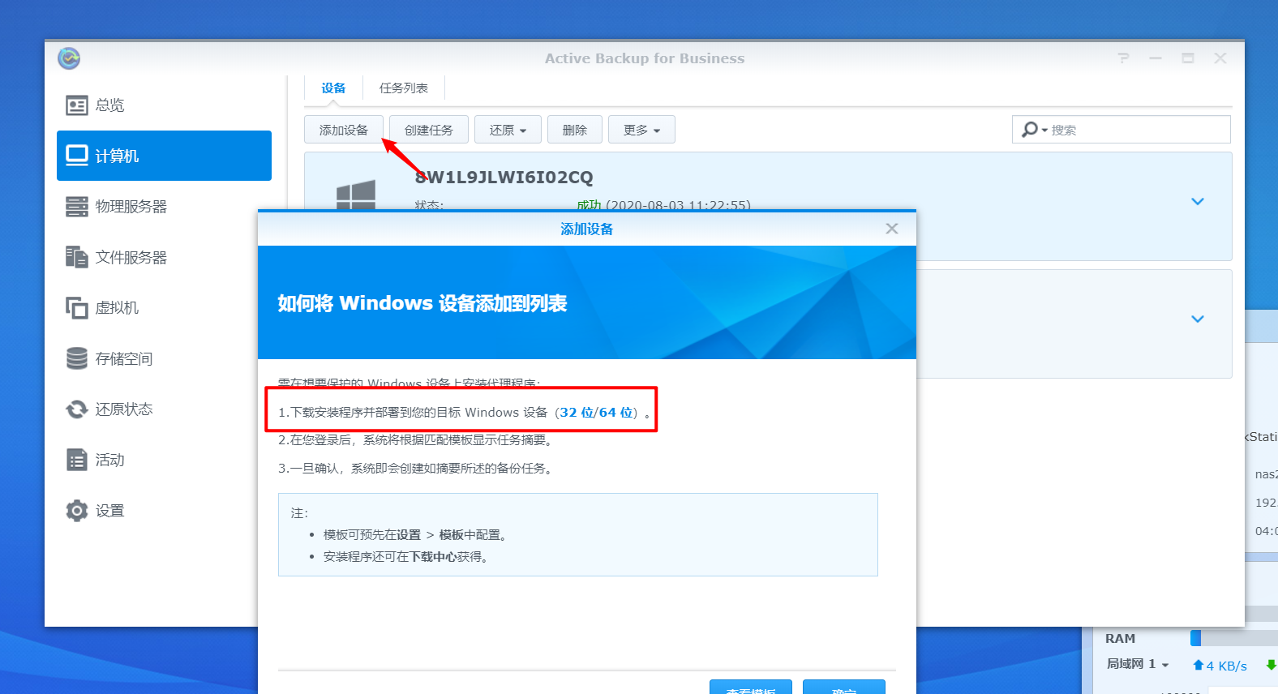Click the 添加设备 button
The height and width of the screenshot is (694, 1278).
pyautogui.click(x=344, y=130)
